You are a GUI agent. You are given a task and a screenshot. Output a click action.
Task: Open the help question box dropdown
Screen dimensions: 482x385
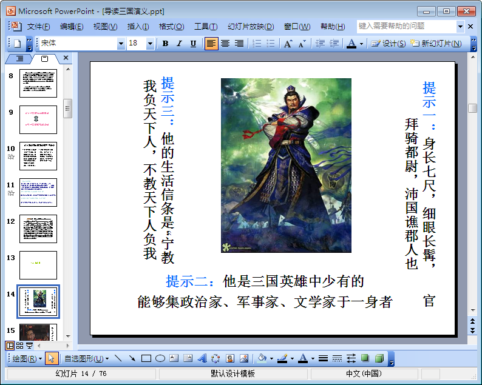tap(460, 27)
